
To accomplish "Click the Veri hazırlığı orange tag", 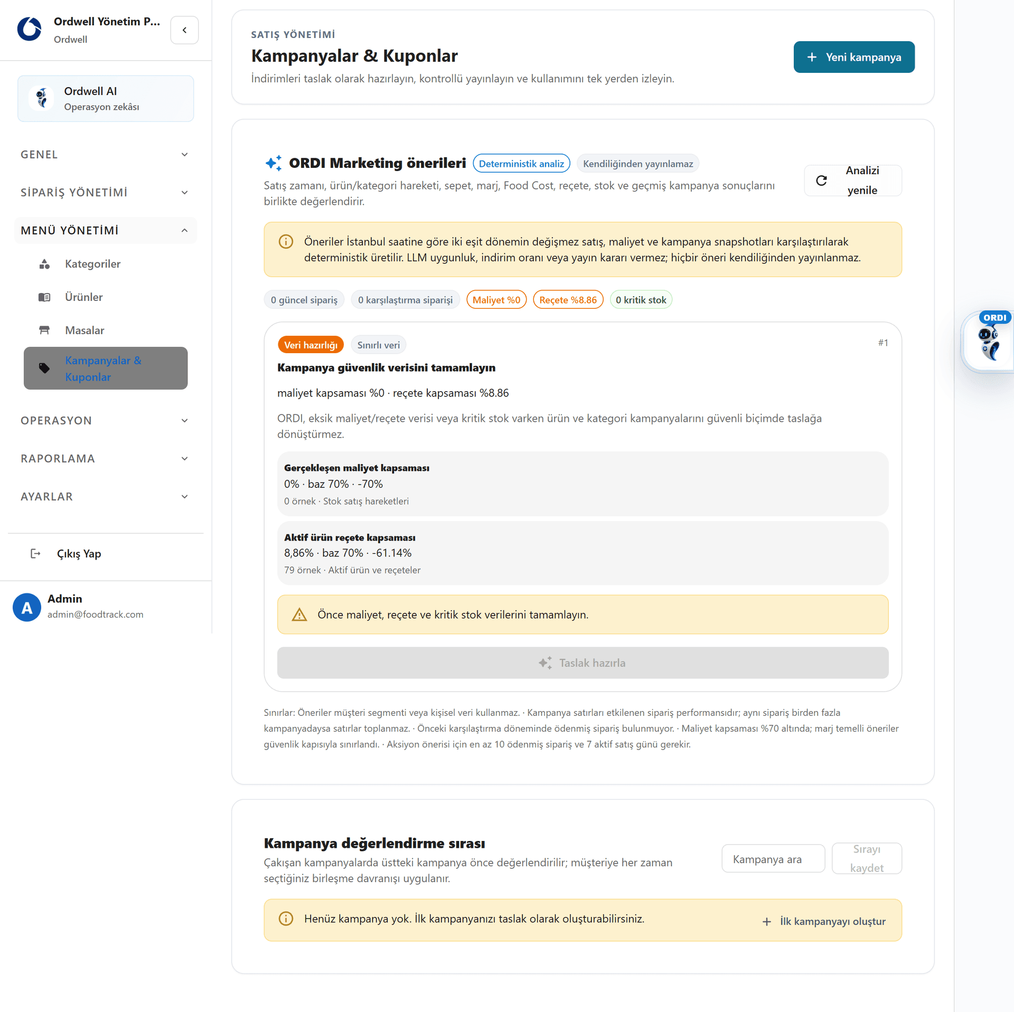I will (x=311, y=345).
